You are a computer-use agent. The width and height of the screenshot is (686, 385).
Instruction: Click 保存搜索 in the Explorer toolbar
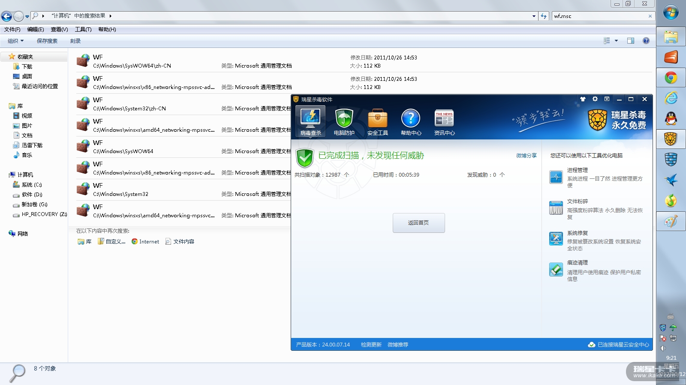coord(47,41)
